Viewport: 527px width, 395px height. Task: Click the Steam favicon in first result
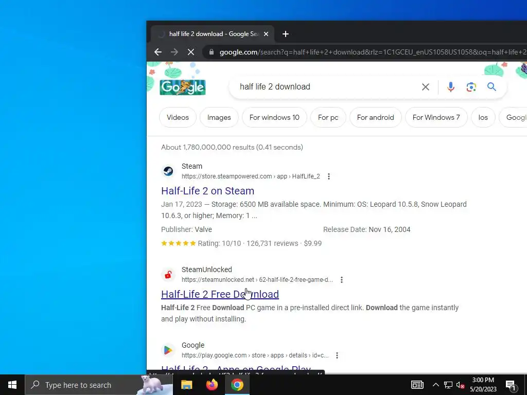click(x=168, y=171)
